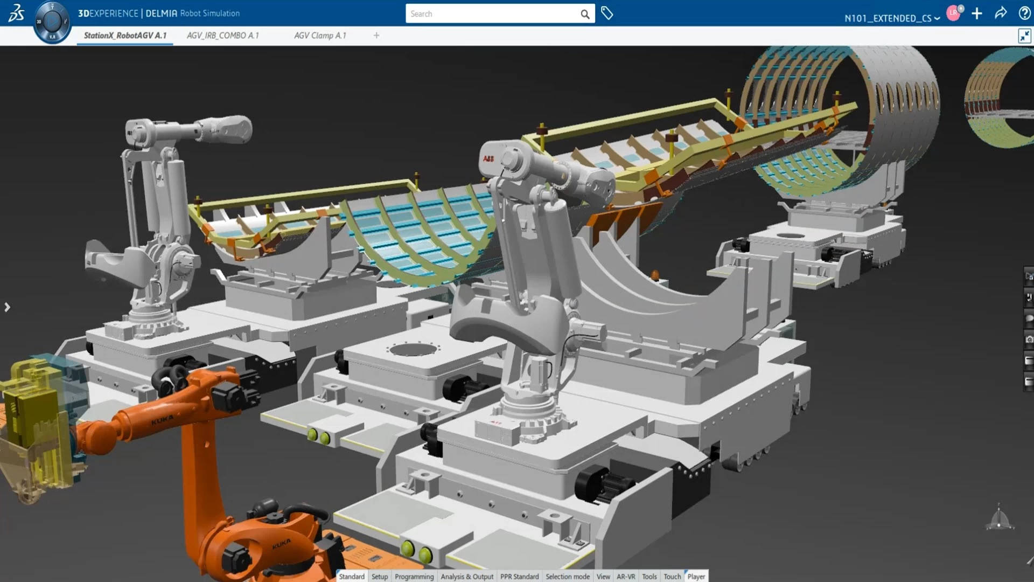Click the Dassault Systèmes logo icon

[16, 13]
